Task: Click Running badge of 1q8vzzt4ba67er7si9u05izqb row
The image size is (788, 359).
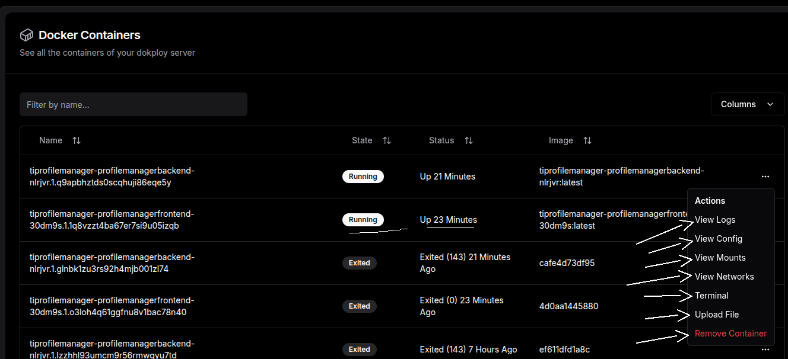Action: (x=363, y=220)
